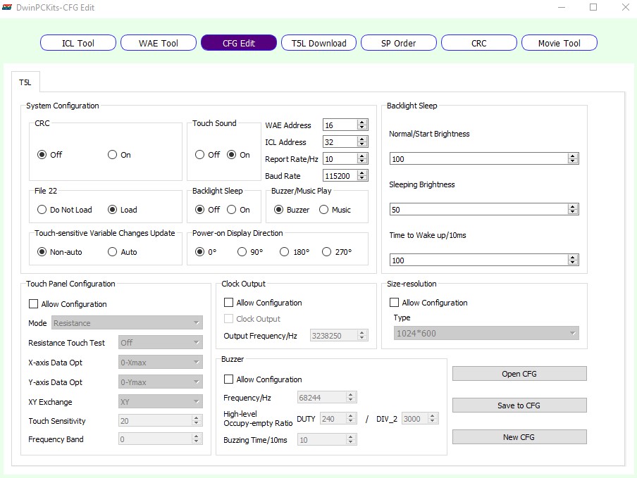This screenshot has width=637, height=478.
Task: Increase Report Rate/Hz spinner value
Action: tap(362, 156)
